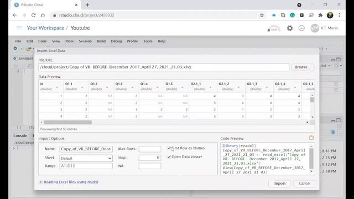Maximize the upper-right RStudio pane
The image size is (354, 199).
(339, 59)
